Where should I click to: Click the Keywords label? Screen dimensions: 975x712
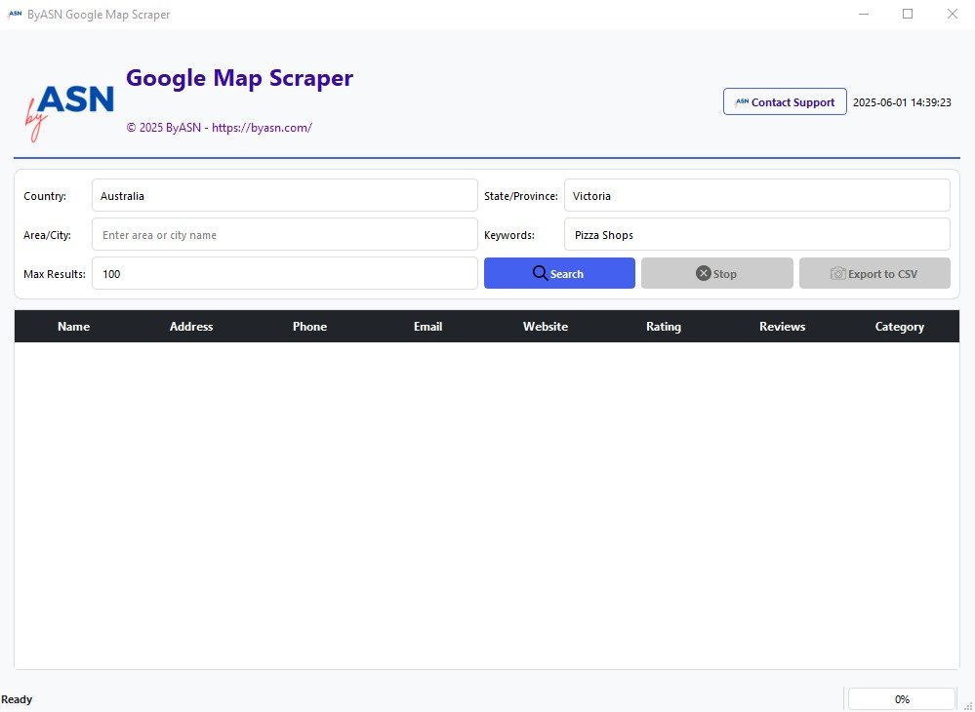pos(509,235)
